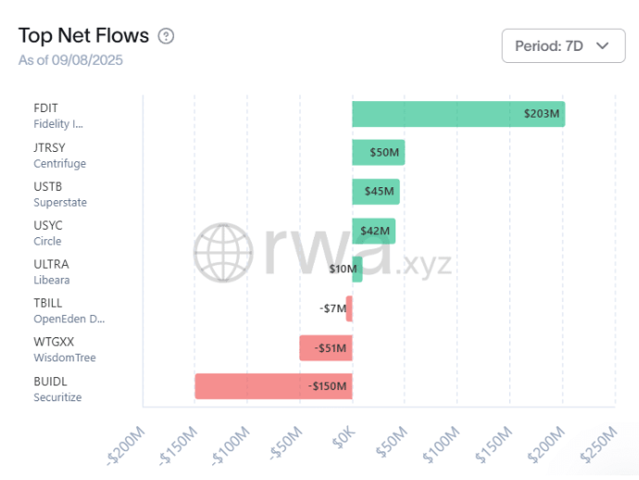
Task: Click the chevron arrow in the Period selector
Action: (603, 45)
